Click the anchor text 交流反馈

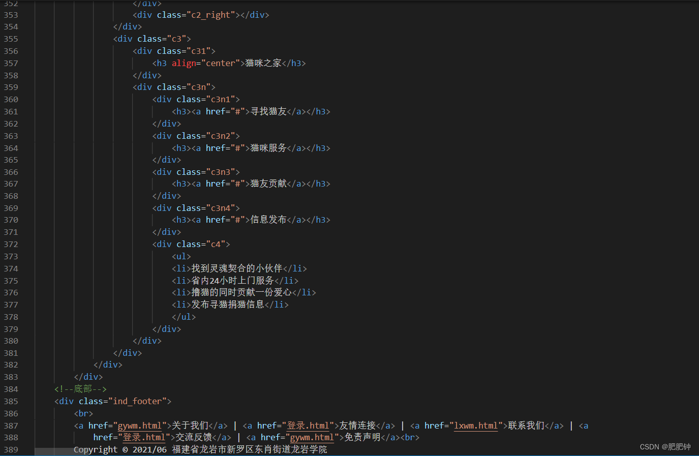click(x=194, y=437)
